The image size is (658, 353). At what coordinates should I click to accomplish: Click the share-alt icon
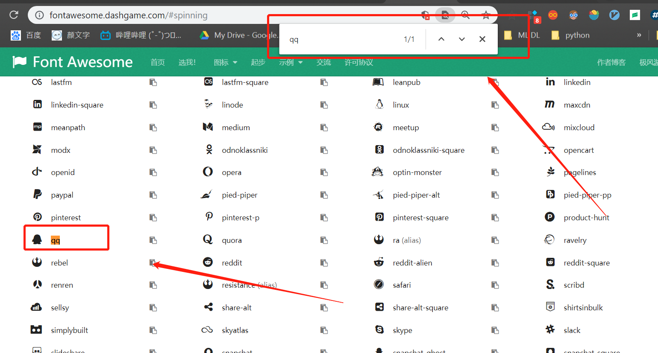point(209,306)
